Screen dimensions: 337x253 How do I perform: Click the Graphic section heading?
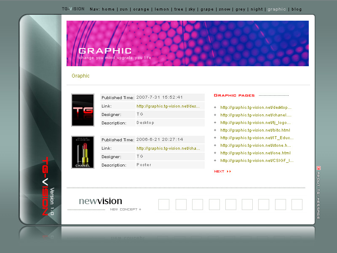tap(80, 76)
